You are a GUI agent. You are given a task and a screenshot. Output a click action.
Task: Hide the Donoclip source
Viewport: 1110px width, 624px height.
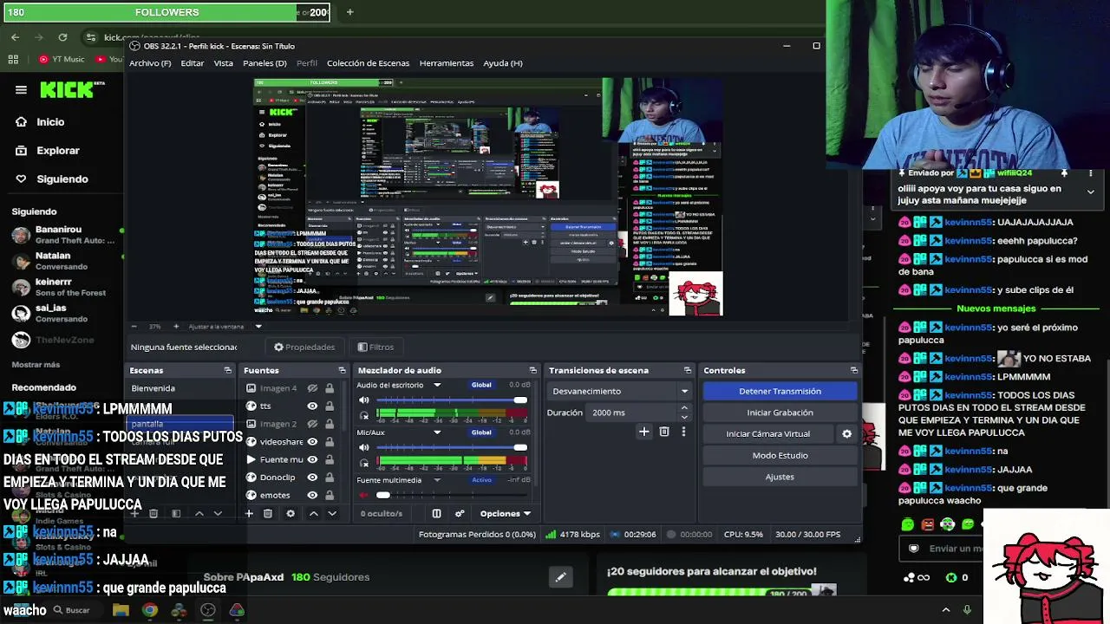pos(312,478)
